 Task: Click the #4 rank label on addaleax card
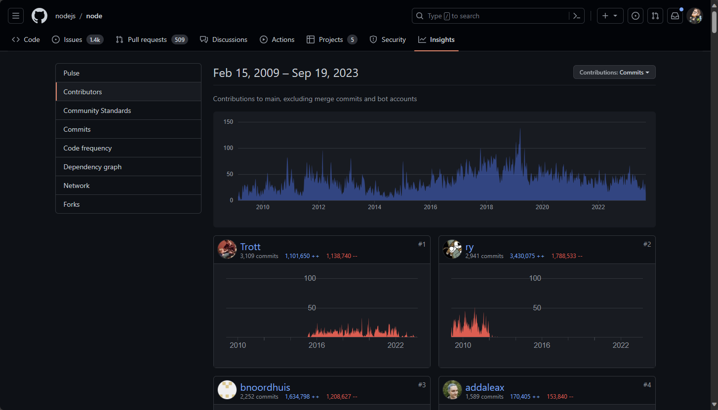pyautogui.click(x=647, y=385)
